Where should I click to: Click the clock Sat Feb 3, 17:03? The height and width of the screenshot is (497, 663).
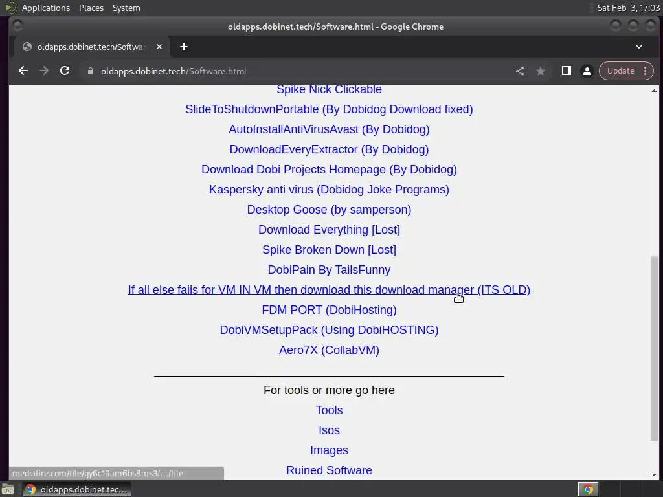tap(628, 8)
